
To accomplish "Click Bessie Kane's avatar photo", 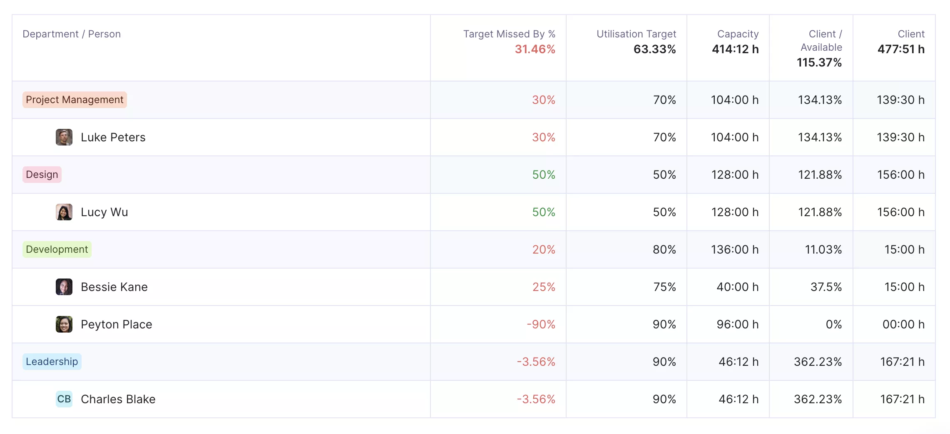I will (x=64, y=287).
